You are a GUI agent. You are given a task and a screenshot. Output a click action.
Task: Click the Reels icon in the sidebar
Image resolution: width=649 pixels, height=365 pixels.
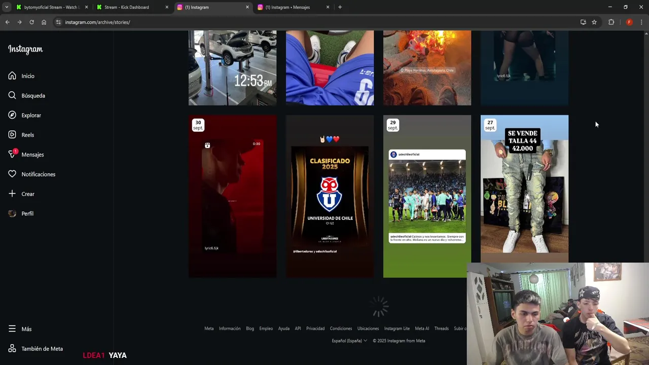[12, 135]
